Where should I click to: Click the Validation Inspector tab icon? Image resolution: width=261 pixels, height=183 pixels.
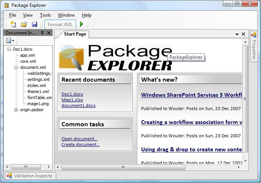point(9,176)
